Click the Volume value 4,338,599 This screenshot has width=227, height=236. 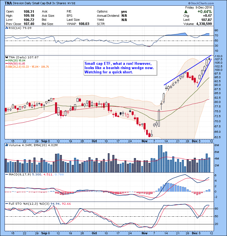point(204,24)
